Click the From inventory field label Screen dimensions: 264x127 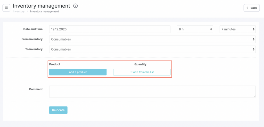pyautogui.click(x=32, y=39)
